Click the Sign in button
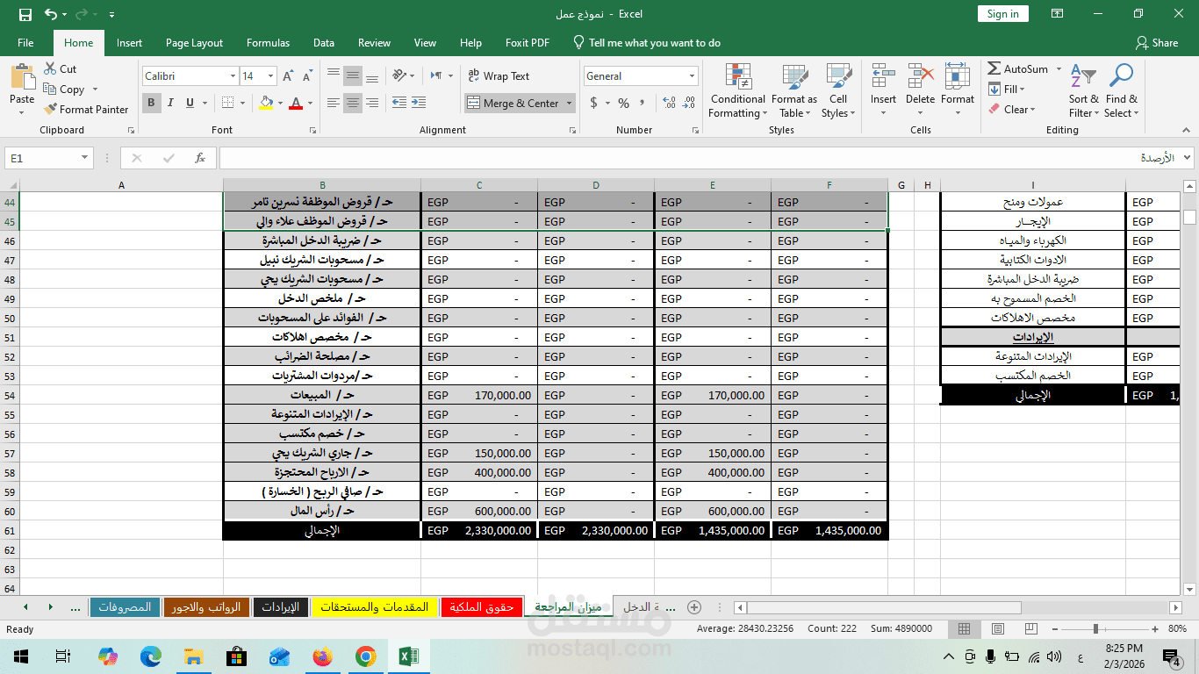Screen dimensions: 1199x674 pyautogui.click(x=1002, y=14)
